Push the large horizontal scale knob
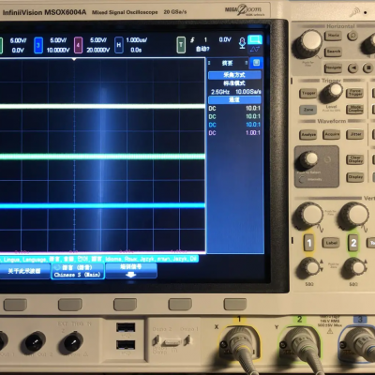Viewport: 375px width, 375px height. coord(309,43)
